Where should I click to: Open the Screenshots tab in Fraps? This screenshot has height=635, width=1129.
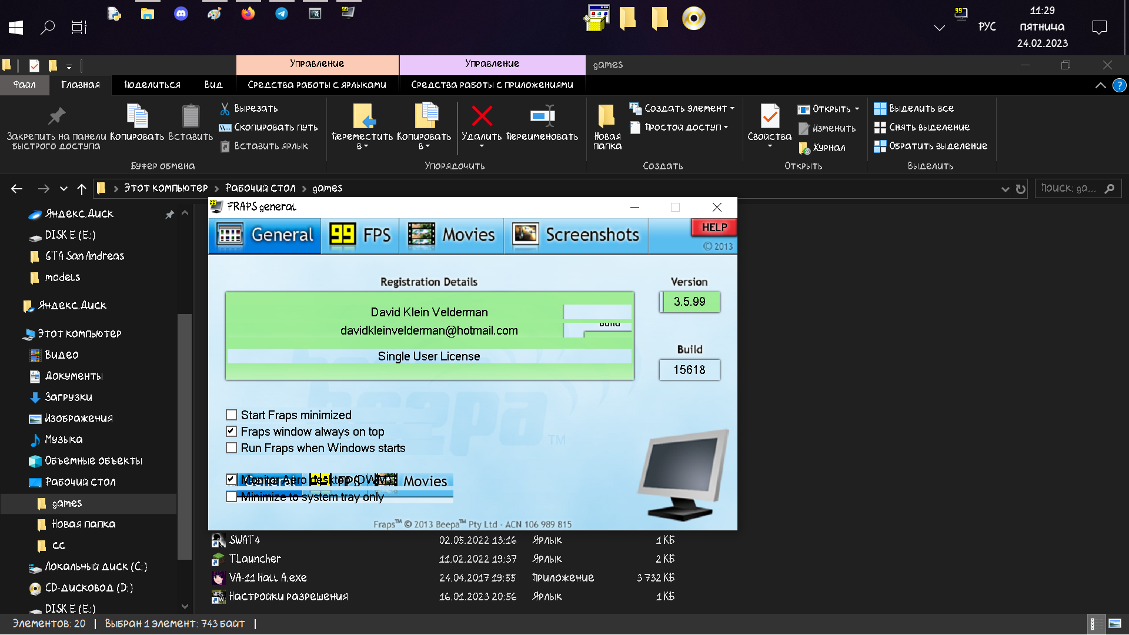[x=576, y=235]
